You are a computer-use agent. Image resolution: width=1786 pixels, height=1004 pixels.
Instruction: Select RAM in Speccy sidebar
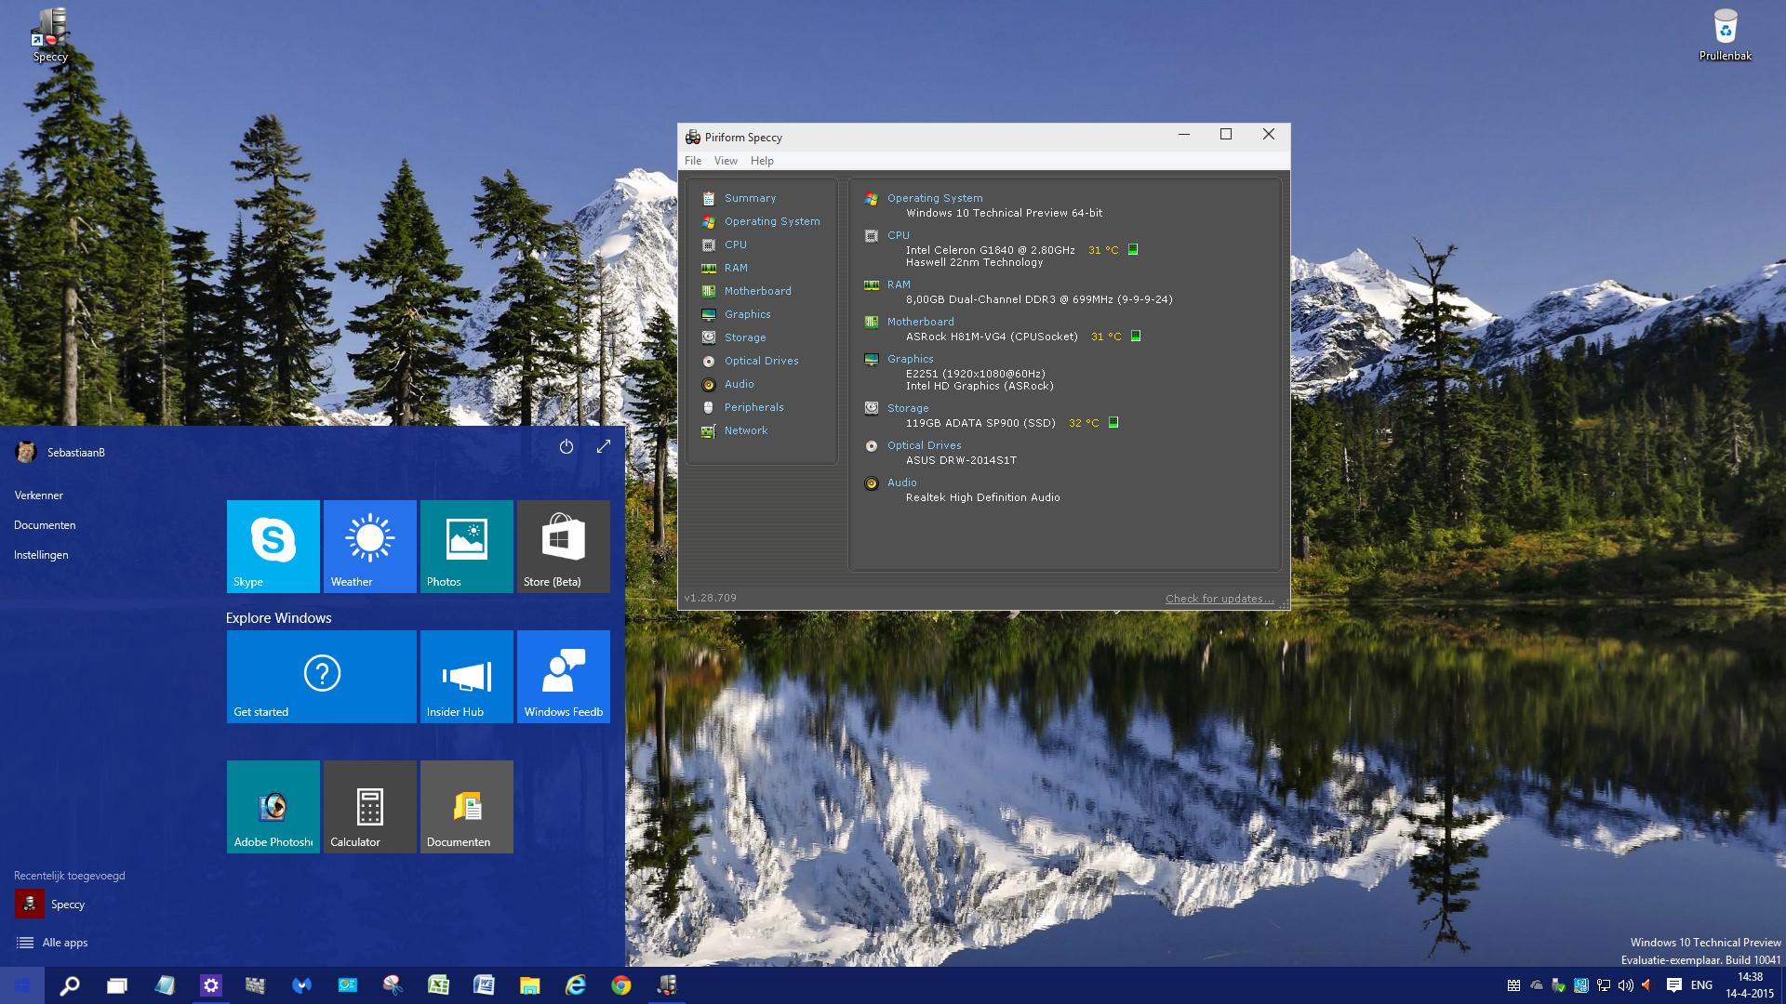click(x=736, y=268)
